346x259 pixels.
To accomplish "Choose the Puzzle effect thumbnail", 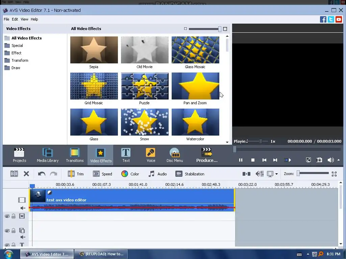I will 145,86.
